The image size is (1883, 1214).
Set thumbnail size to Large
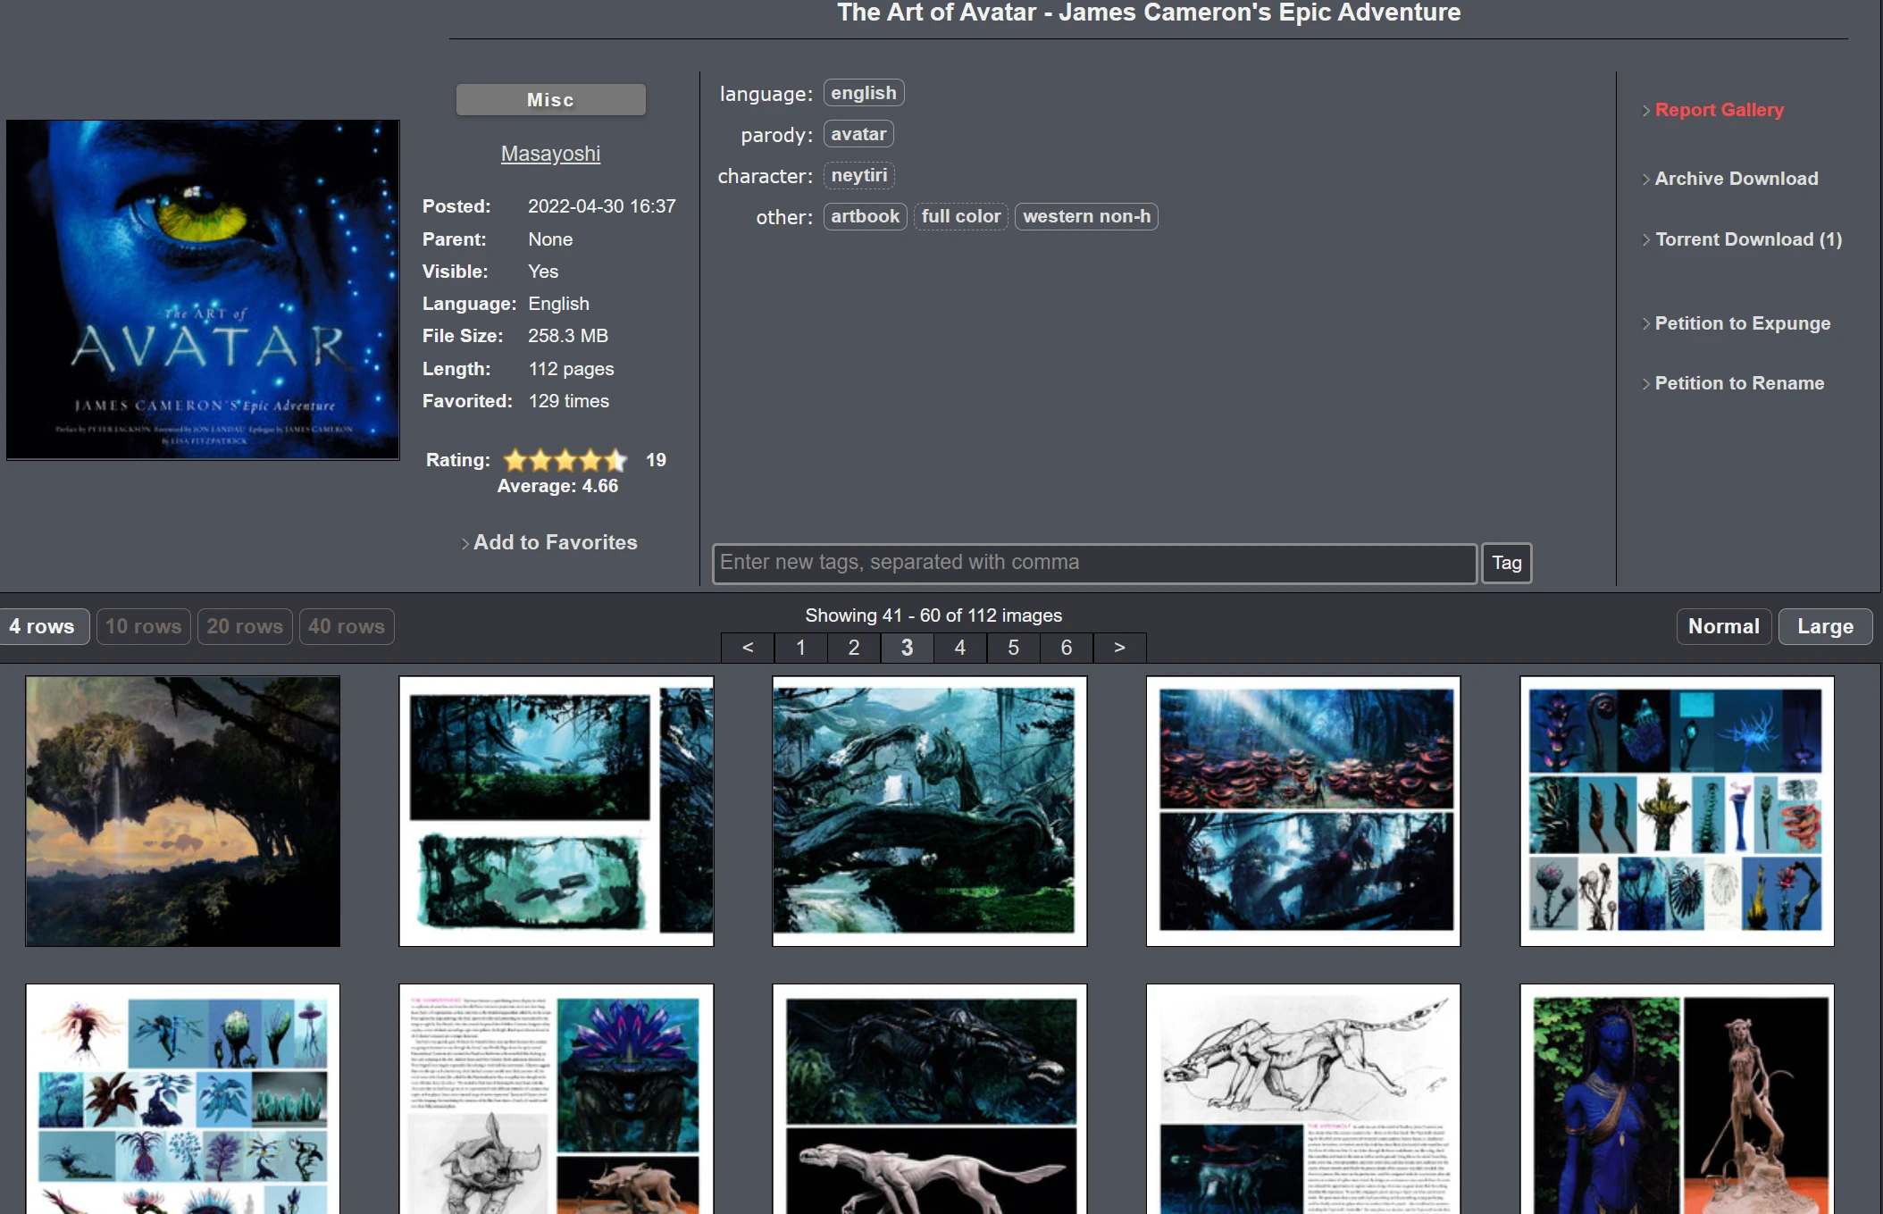click(1825, 626)
